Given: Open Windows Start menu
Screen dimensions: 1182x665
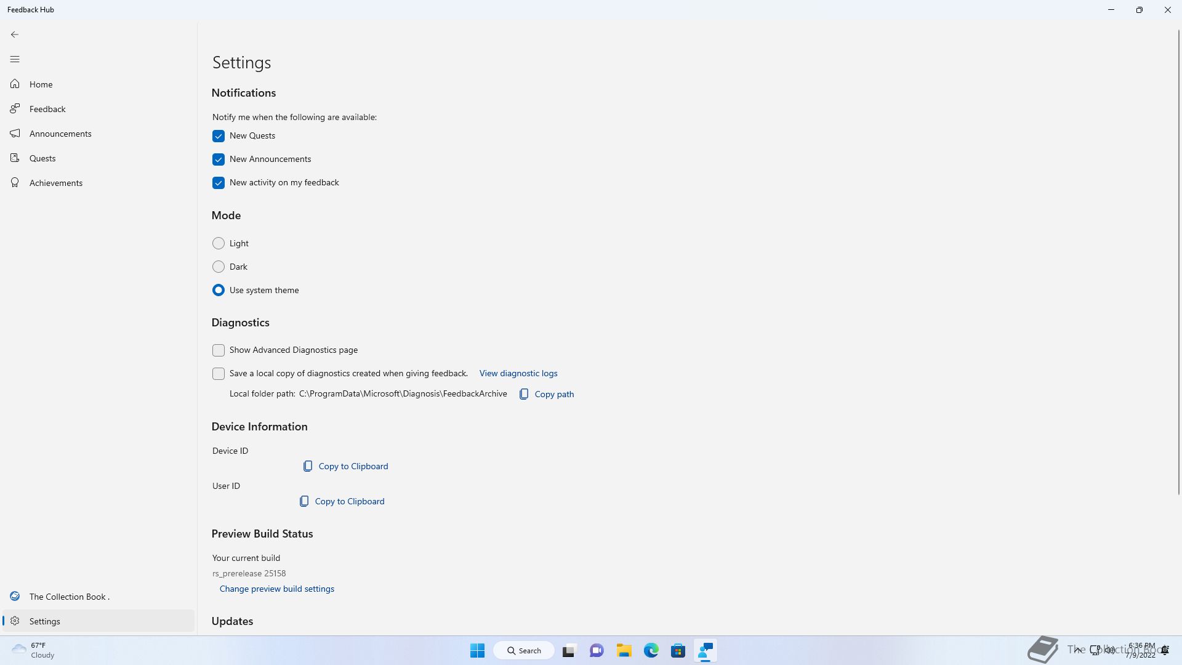Looking at the screenshot, I should click(x=477, y=650).
